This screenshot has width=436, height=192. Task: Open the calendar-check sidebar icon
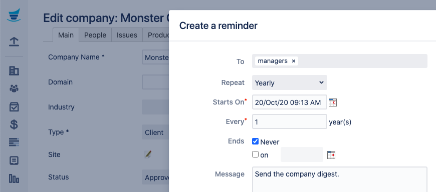[14, 106]
